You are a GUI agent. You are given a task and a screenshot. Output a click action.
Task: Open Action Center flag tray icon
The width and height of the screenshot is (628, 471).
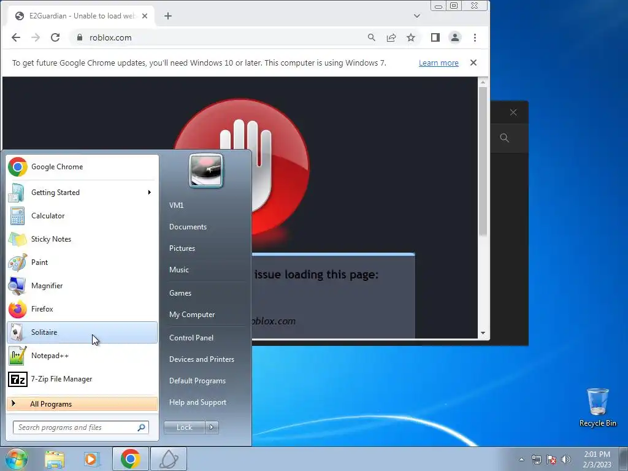pos(551,459)
